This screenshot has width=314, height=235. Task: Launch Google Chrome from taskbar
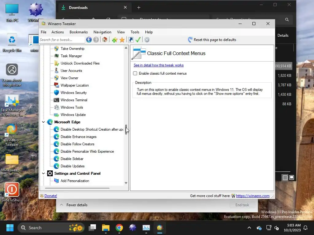tap(119, 228)
